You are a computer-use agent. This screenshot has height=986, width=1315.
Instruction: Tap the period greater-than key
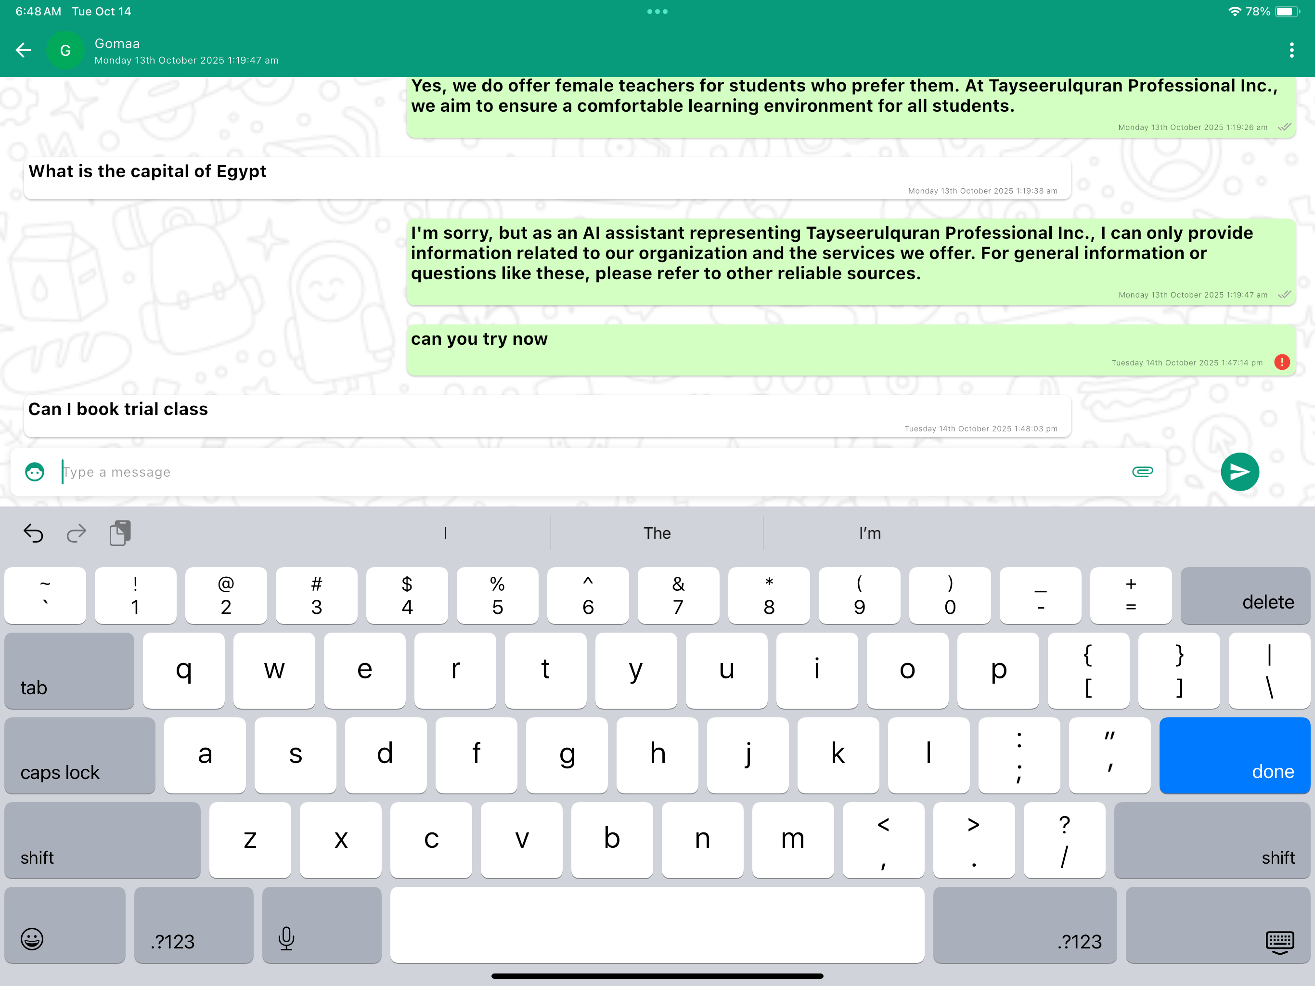click(x=974, y=840)
